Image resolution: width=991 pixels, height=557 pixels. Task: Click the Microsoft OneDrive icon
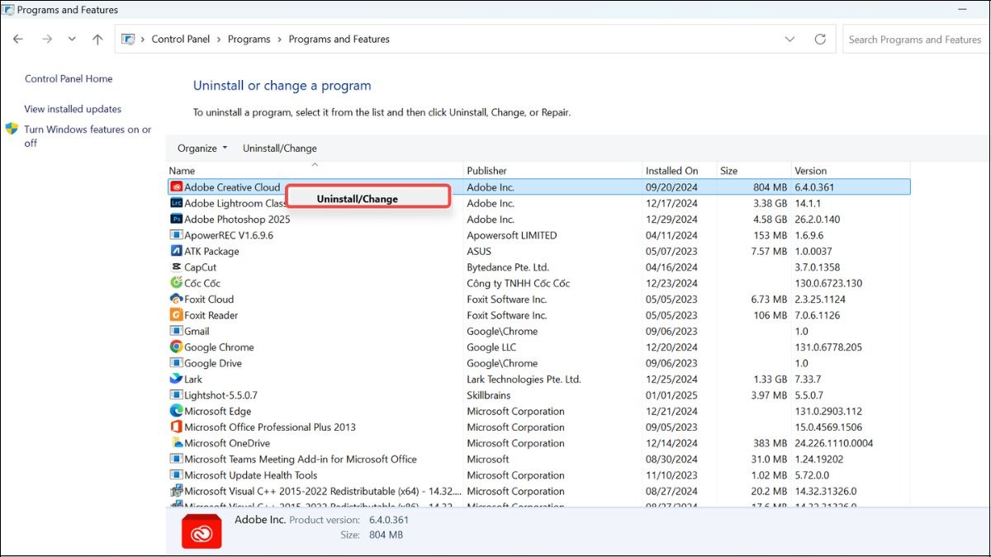[x=176, y=443]
